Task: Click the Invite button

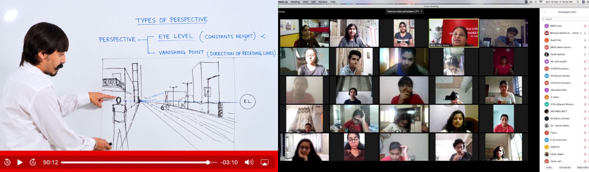Action: (549, 167)
